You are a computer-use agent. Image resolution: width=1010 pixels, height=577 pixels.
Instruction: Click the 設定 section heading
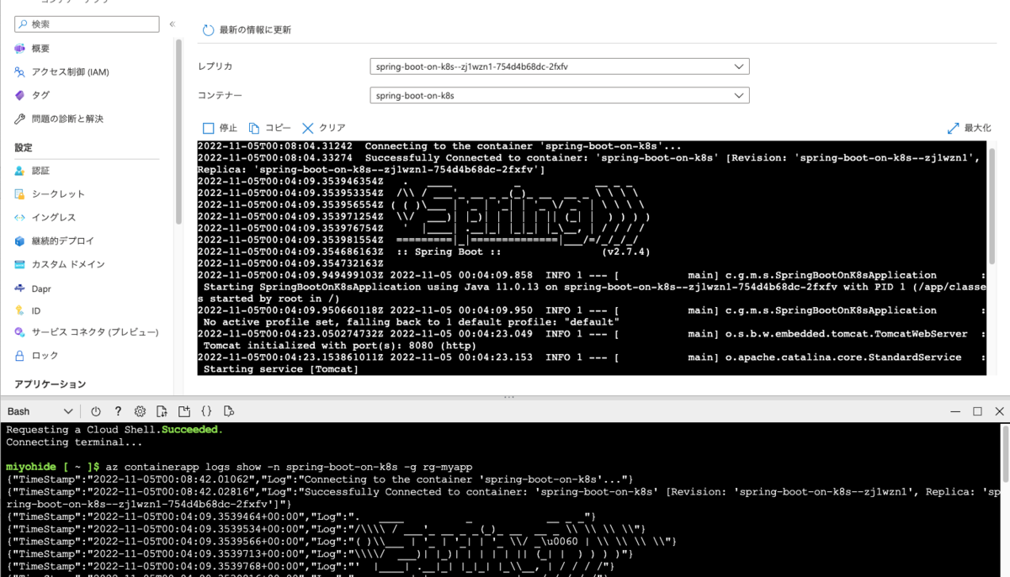pyautogui.click(x=24, y=148)
